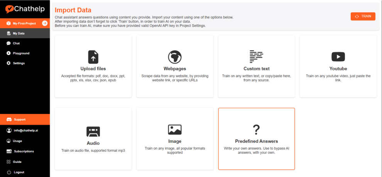View the Usage page
Image resolution: width=382 pixels, height=177 pixels.
point(17,141)
